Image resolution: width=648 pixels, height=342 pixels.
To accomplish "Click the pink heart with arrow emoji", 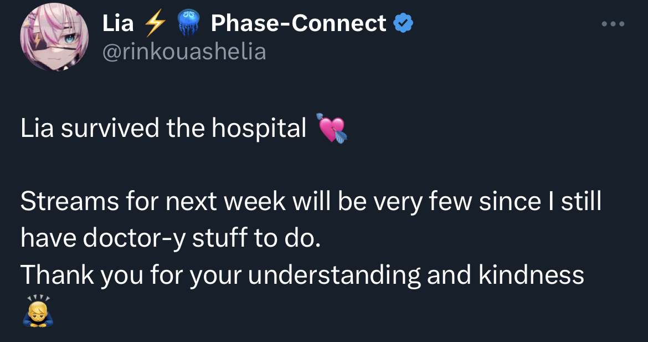I will point(332,128).
